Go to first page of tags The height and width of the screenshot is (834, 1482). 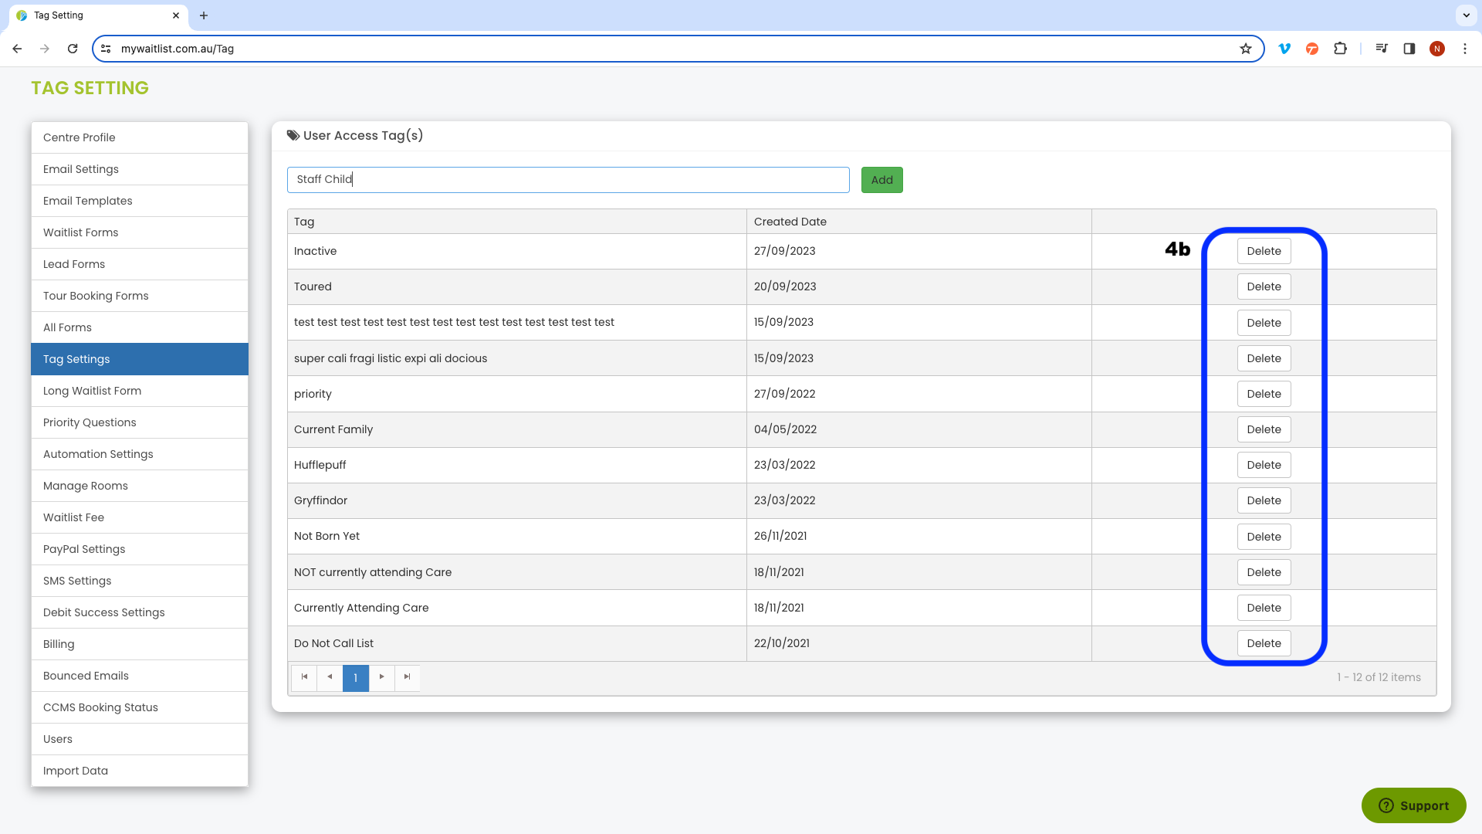click(x=304, y=677)
